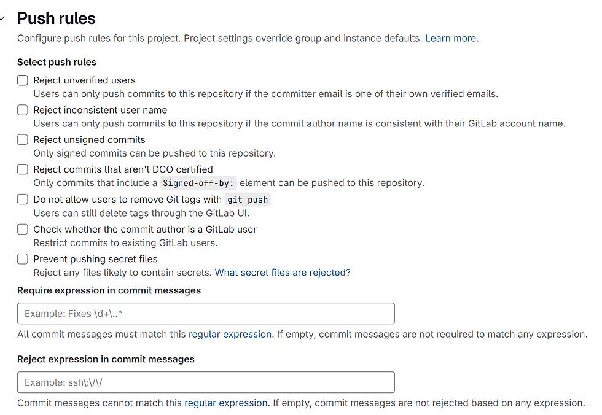The height and width of the screenshot is (415, 602).
Task: Click the Reject expression in commit messages label
Action: (x=106, y=359)
